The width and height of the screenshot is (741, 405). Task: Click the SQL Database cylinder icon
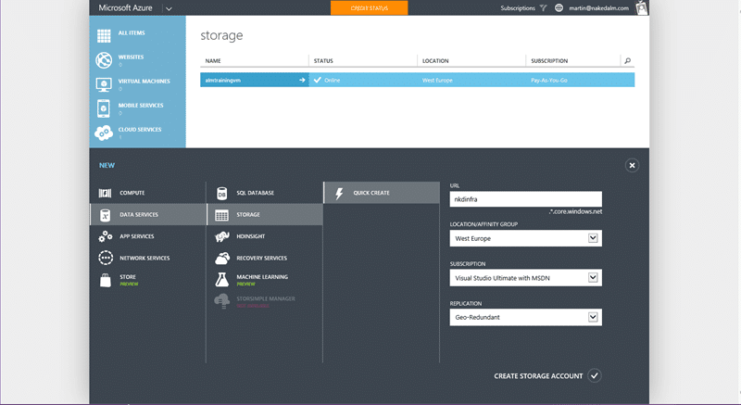pyautogui.click(x=221, y=194)
